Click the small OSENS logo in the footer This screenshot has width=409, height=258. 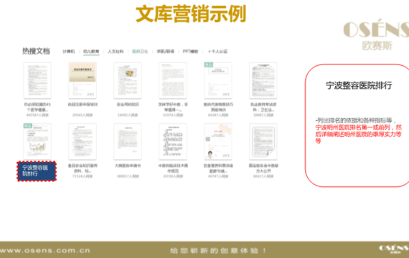coord(393,249)
